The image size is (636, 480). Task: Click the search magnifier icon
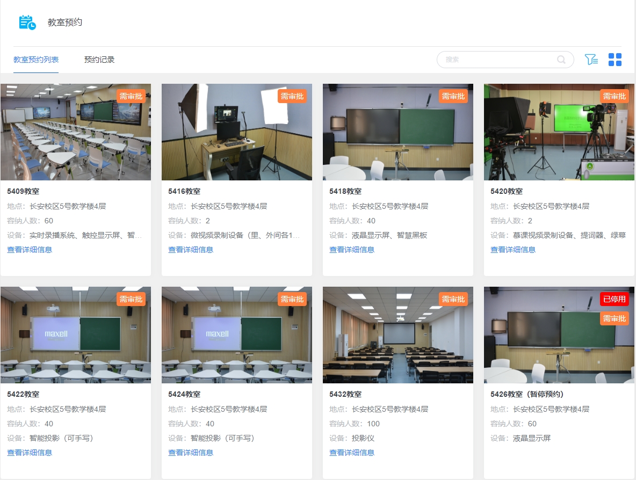561,60
